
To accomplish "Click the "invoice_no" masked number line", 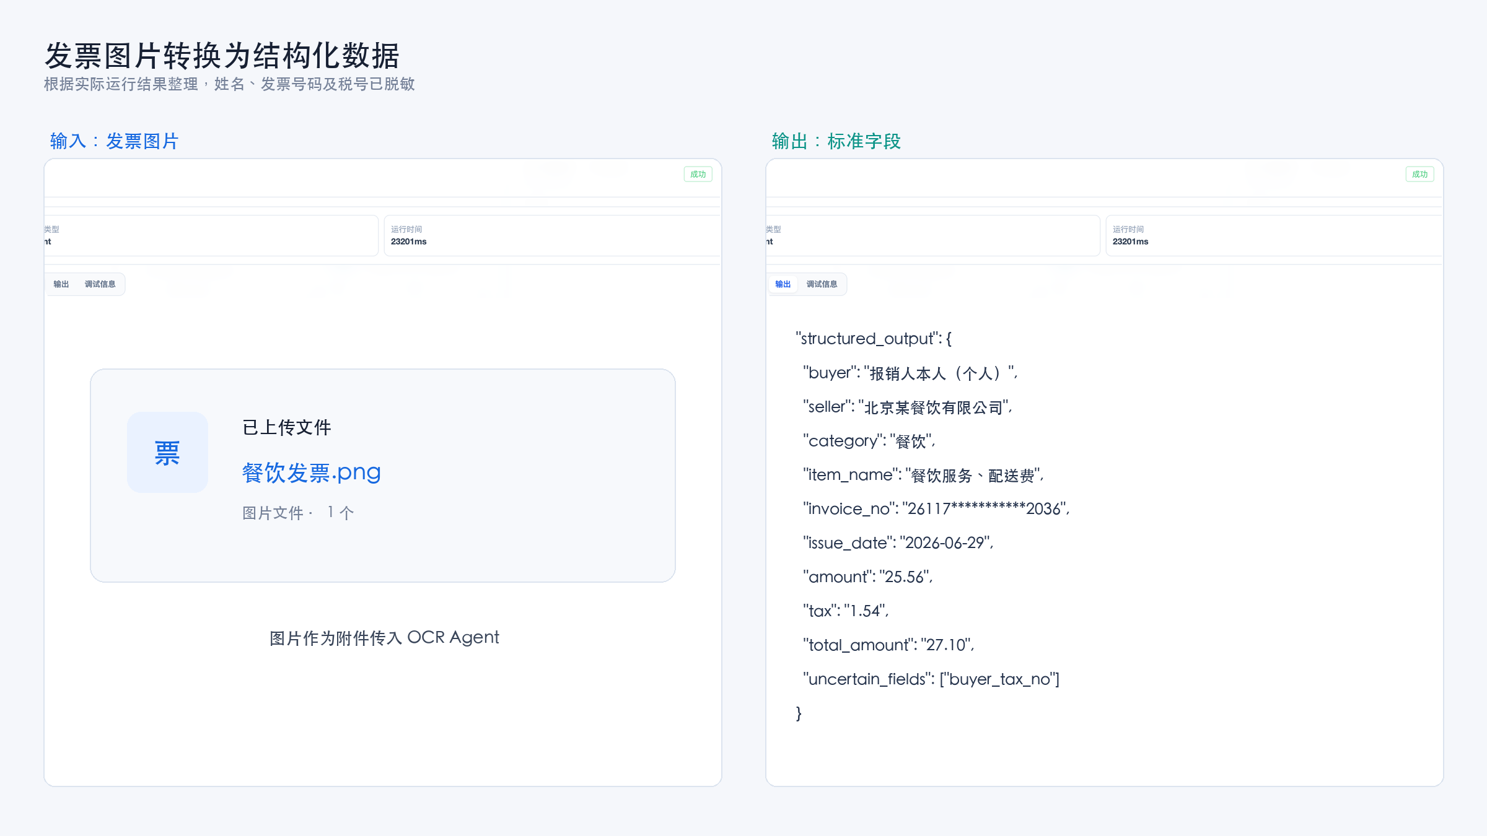I will tap(936, 509).
